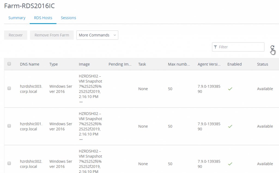279x173 pixels.
Task: Expand the truncated image path for hzrdshic001
Action: [x=81, y=139]
